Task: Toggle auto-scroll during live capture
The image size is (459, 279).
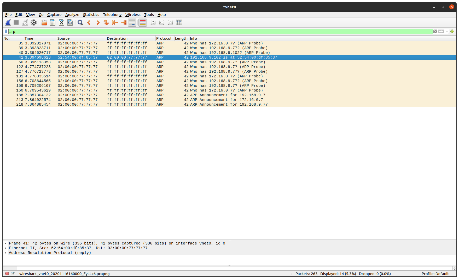Action: 132,23
